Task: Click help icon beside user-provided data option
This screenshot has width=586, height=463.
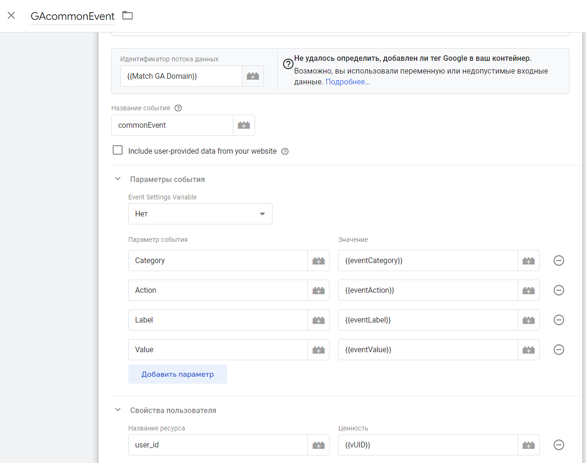Action: click(285, 151)
